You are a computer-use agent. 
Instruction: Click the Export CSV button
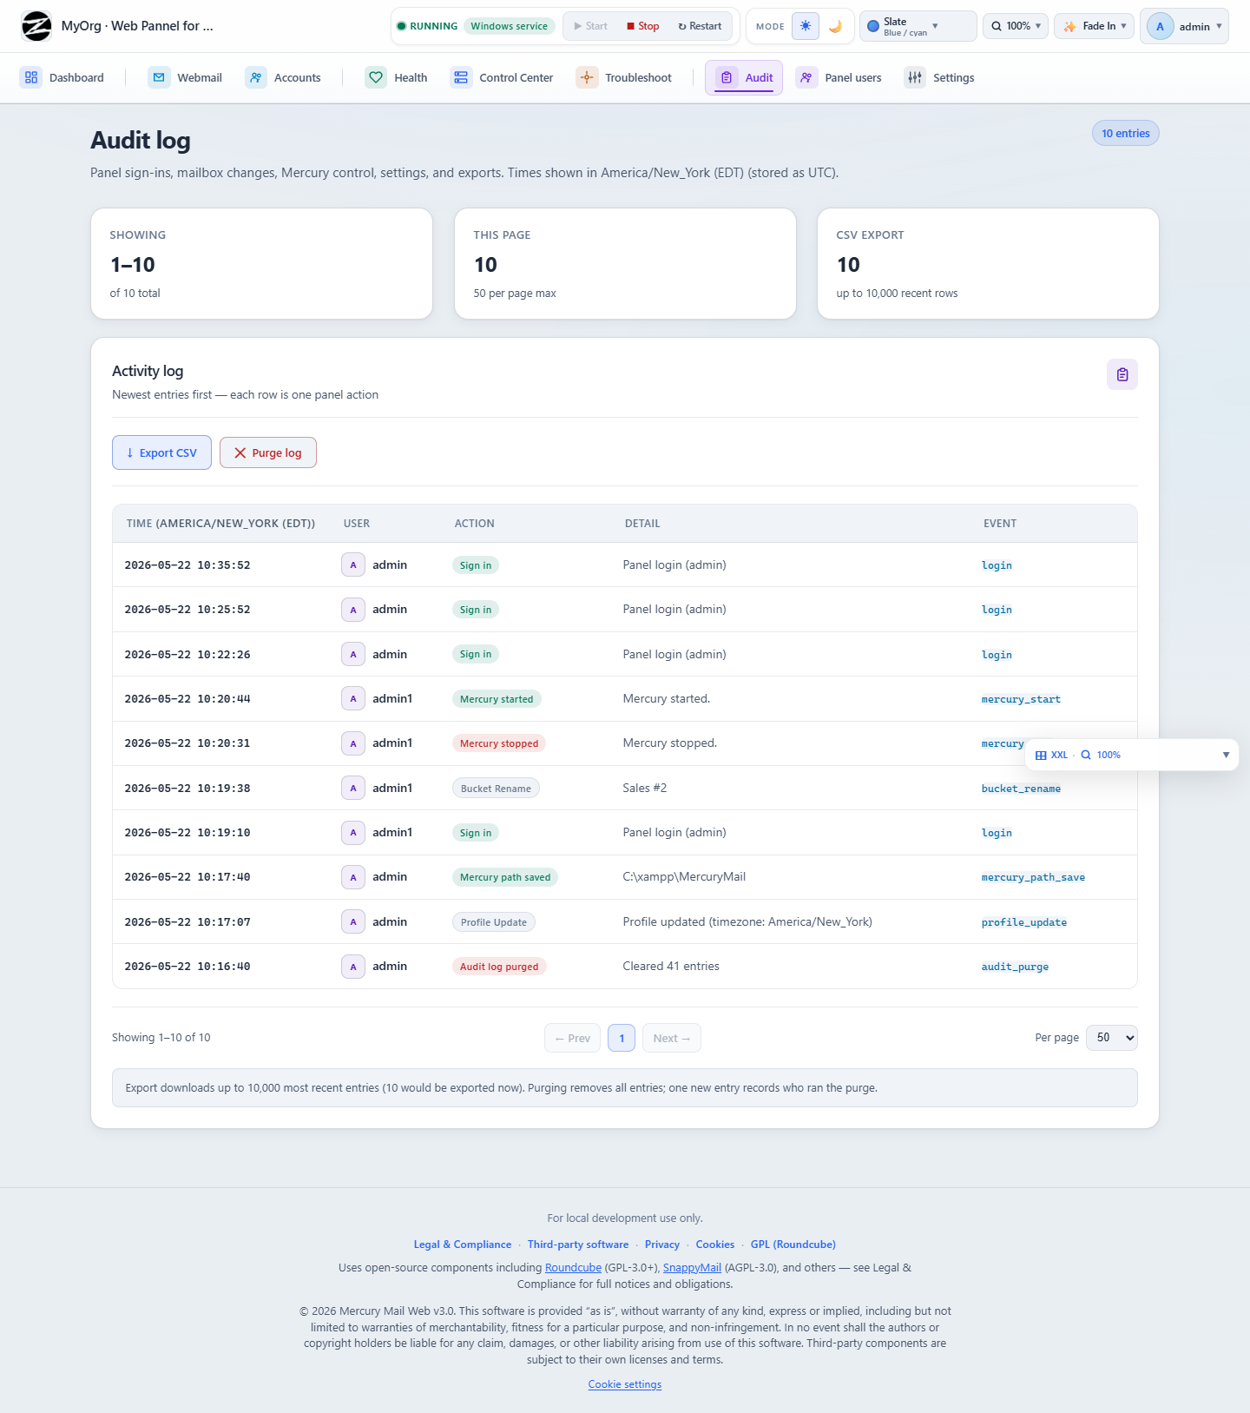[x=161, y=452]
